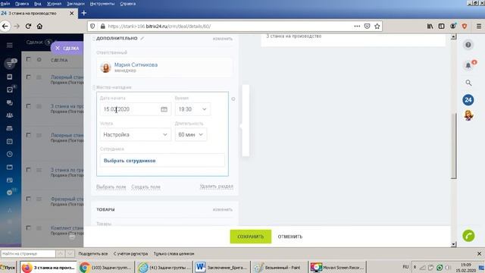Image resolution: width=485 pixels, height=273 pixels.
Task: Open the Справка menu
Action: click(x=128, y=4)
